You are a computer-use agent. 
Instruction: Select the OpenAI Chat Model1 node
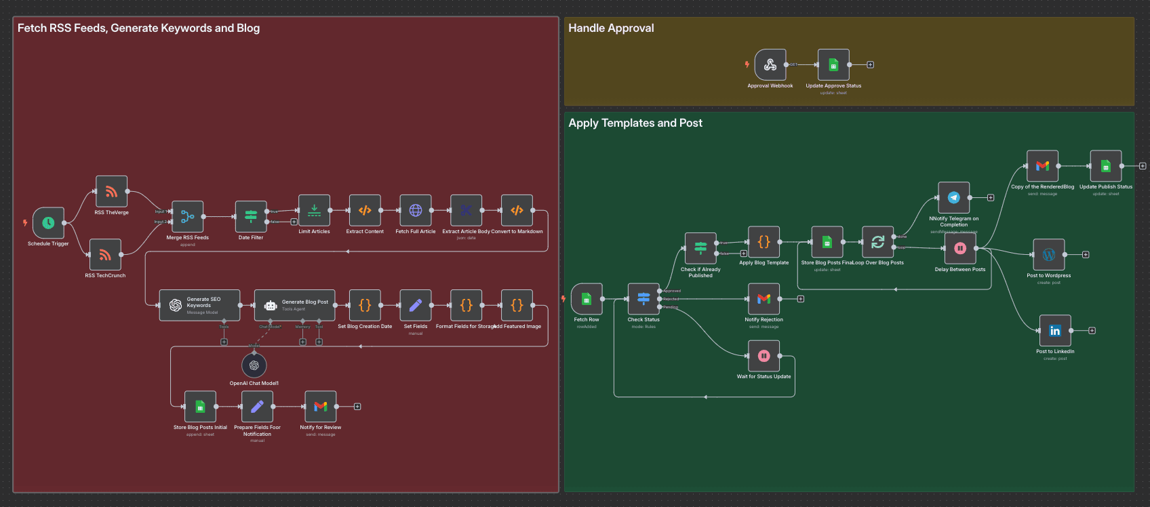pos(254,365)
